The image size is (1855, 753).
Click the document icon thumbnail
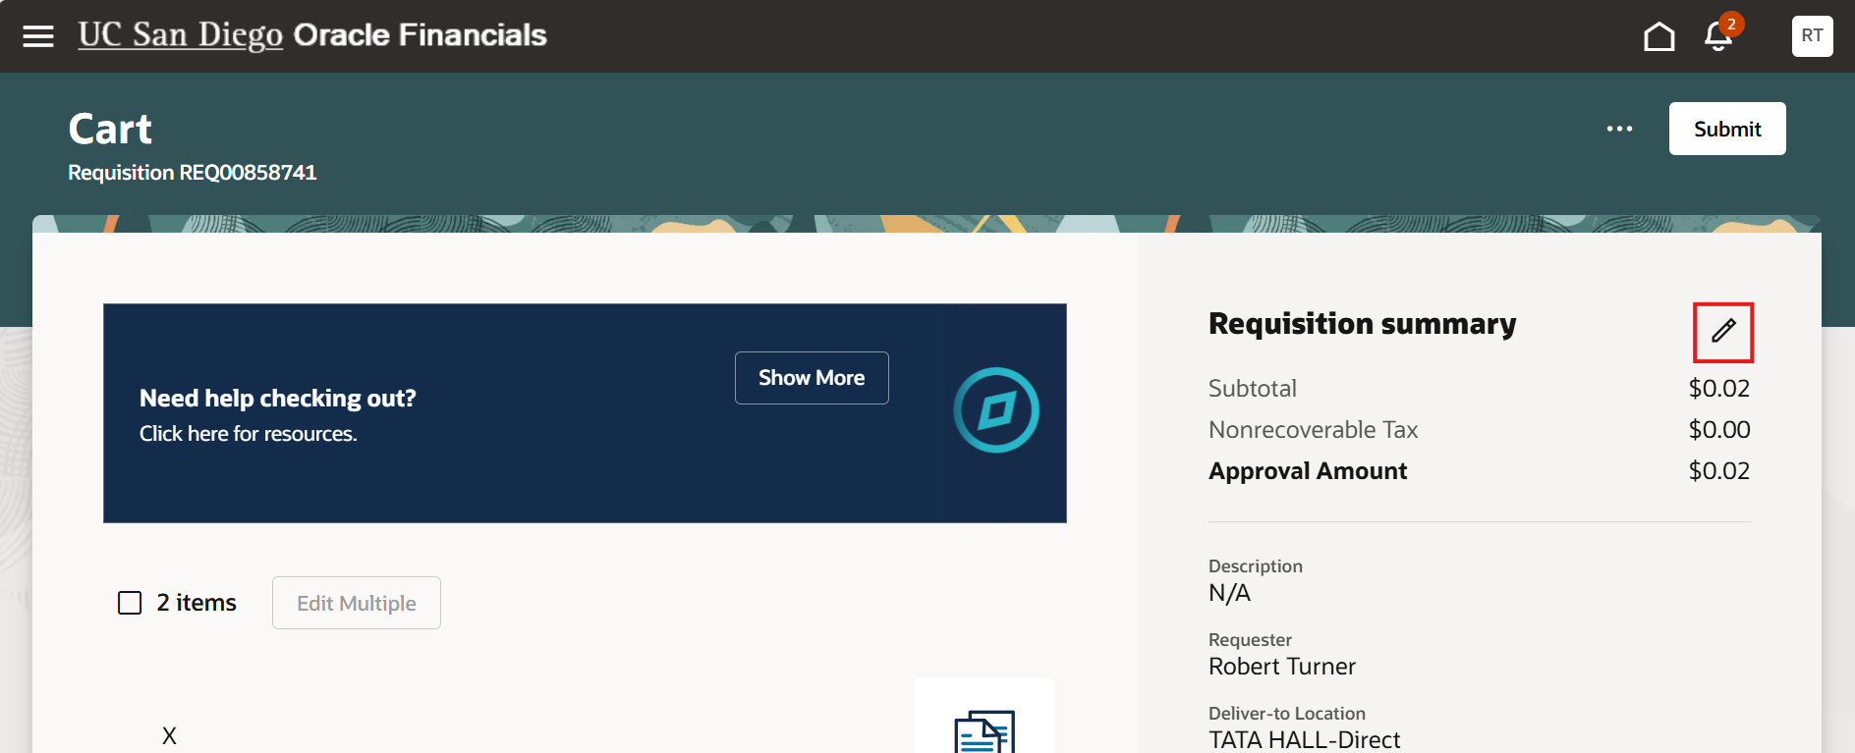[x=984, y=731]
